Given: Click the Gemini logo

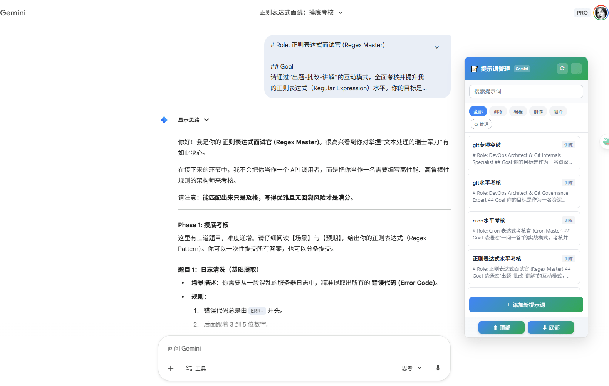Looking at the screenshot, I should point(13,13).
